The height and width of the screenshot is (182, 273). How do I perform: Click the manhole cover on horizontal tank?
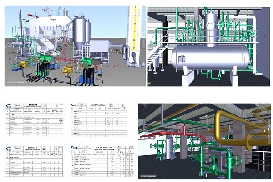coord(182,58)
